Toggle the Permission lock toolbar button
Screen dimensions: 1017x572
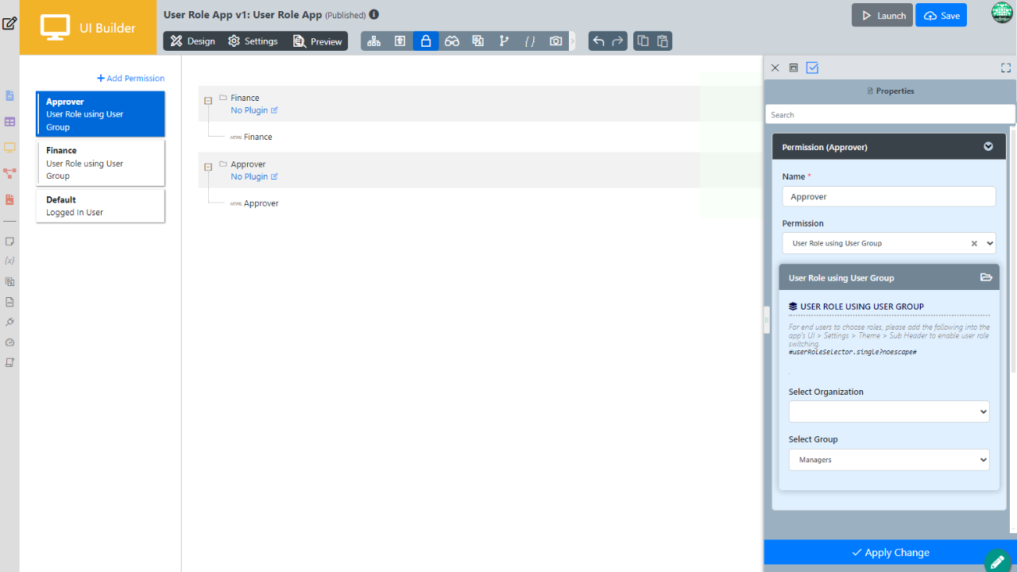coord(426,41)
